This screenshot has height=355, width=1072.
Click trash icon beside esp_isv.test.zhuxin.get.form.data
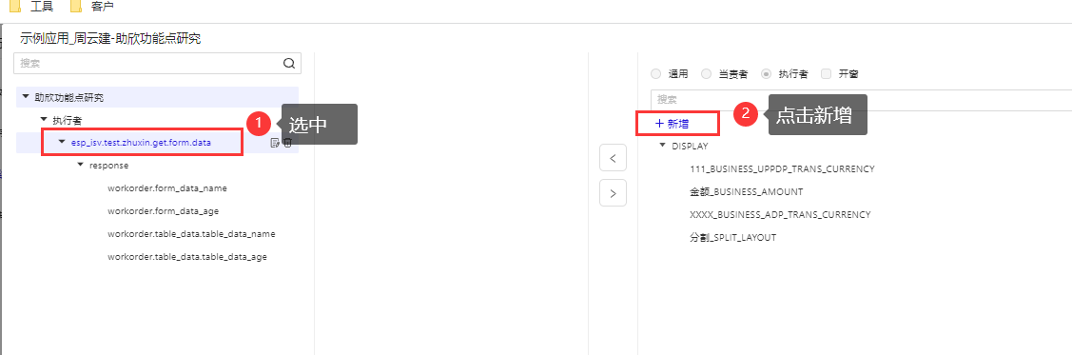pos(288,142)
